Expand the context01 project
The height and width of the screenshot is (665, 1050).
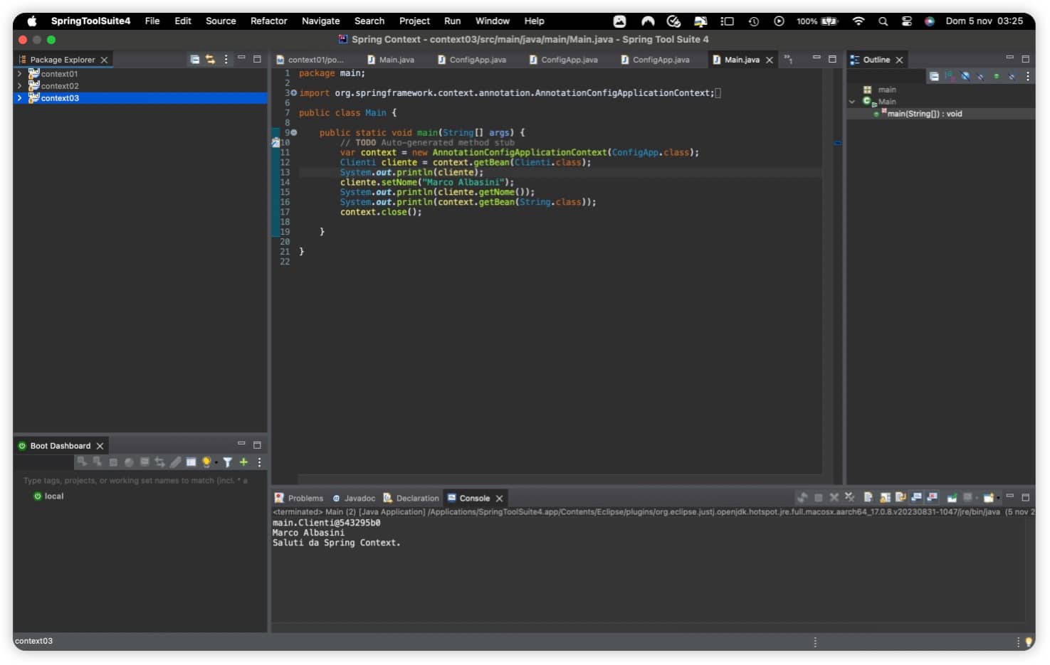pyautogui.click(x=19, y=74)
